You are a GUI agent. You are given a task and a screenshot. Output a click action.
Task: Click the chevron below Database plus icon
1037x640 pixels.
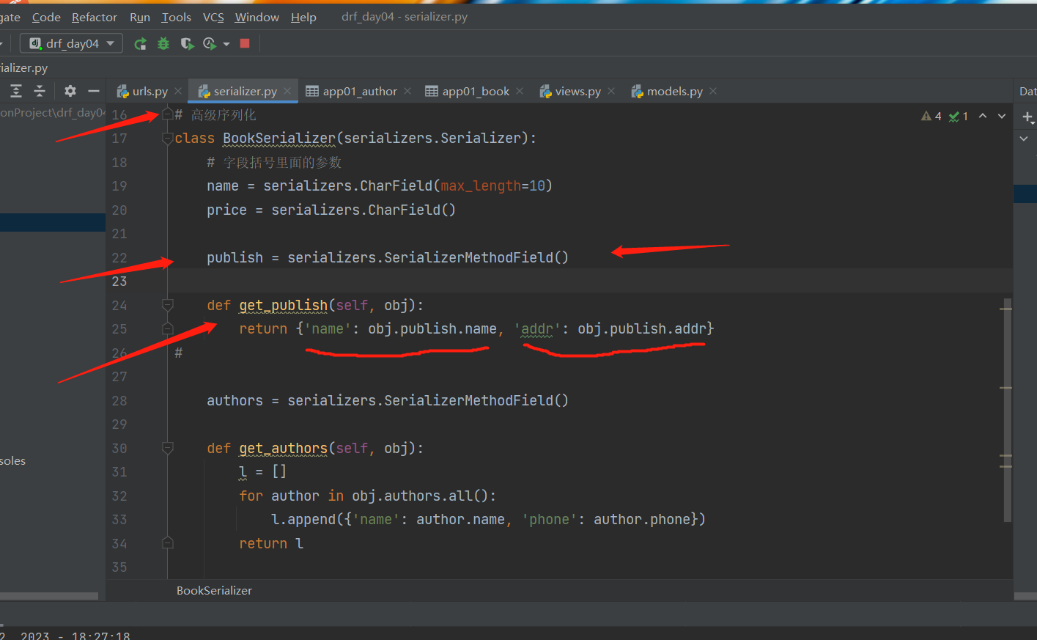coord(1024,138)
